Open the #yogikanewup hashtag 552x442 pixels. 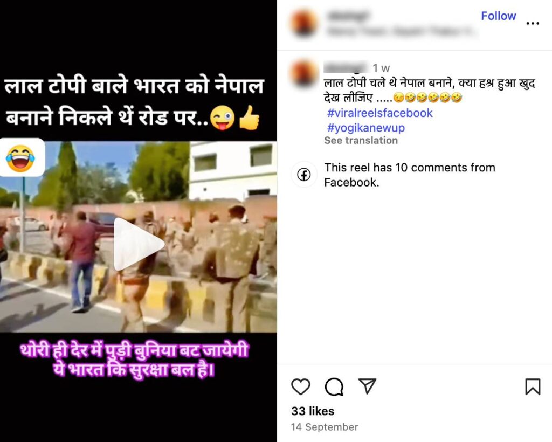click(366, 128)
